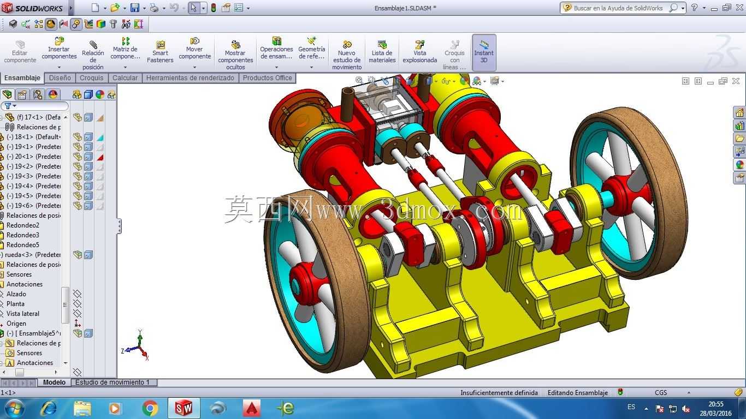
Task: Click Lista de materiales tool
Action: (382, 52)
